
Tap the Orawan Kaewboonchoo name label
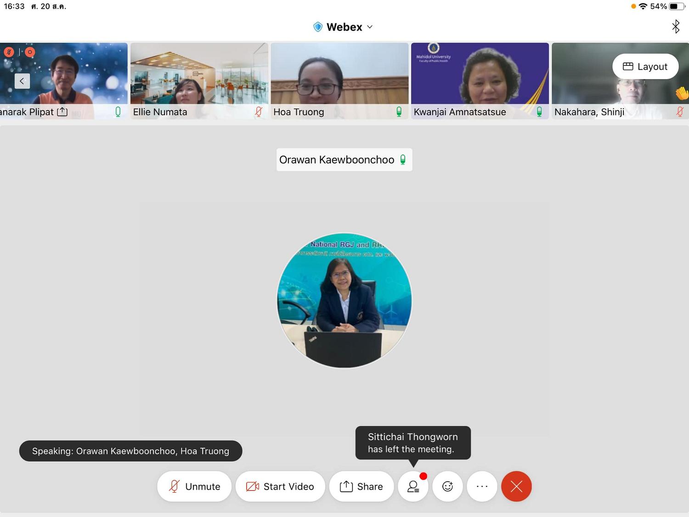[x=344, y=159]
